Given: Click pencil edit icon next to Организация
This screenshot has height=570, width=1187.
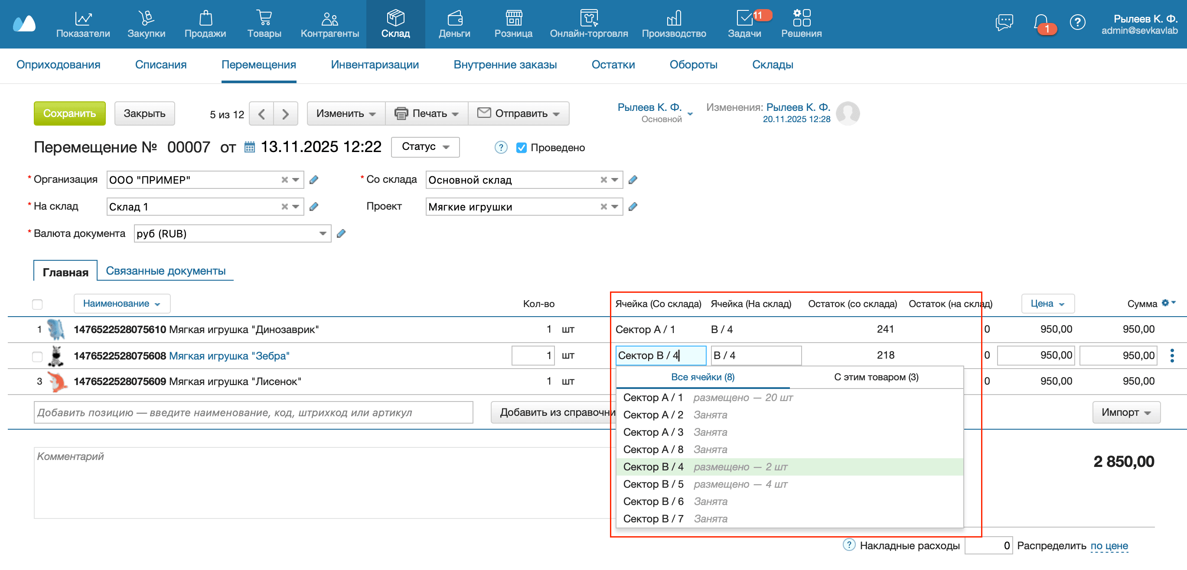Looking at the screenshot, I should tap(314, 180).
